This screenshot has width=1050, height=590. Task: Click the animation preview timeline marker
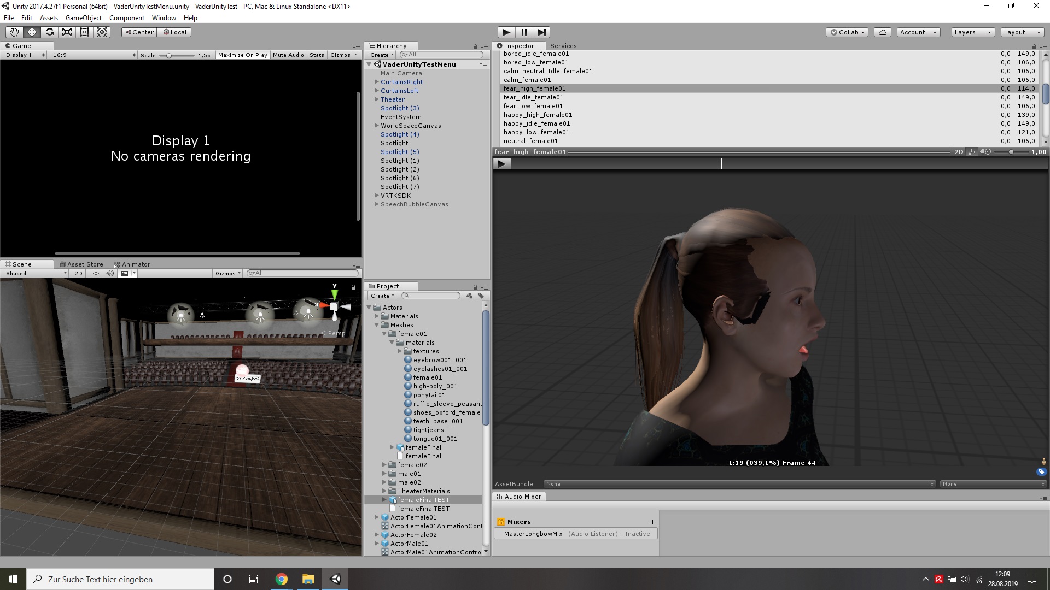[x=721, y=163]
